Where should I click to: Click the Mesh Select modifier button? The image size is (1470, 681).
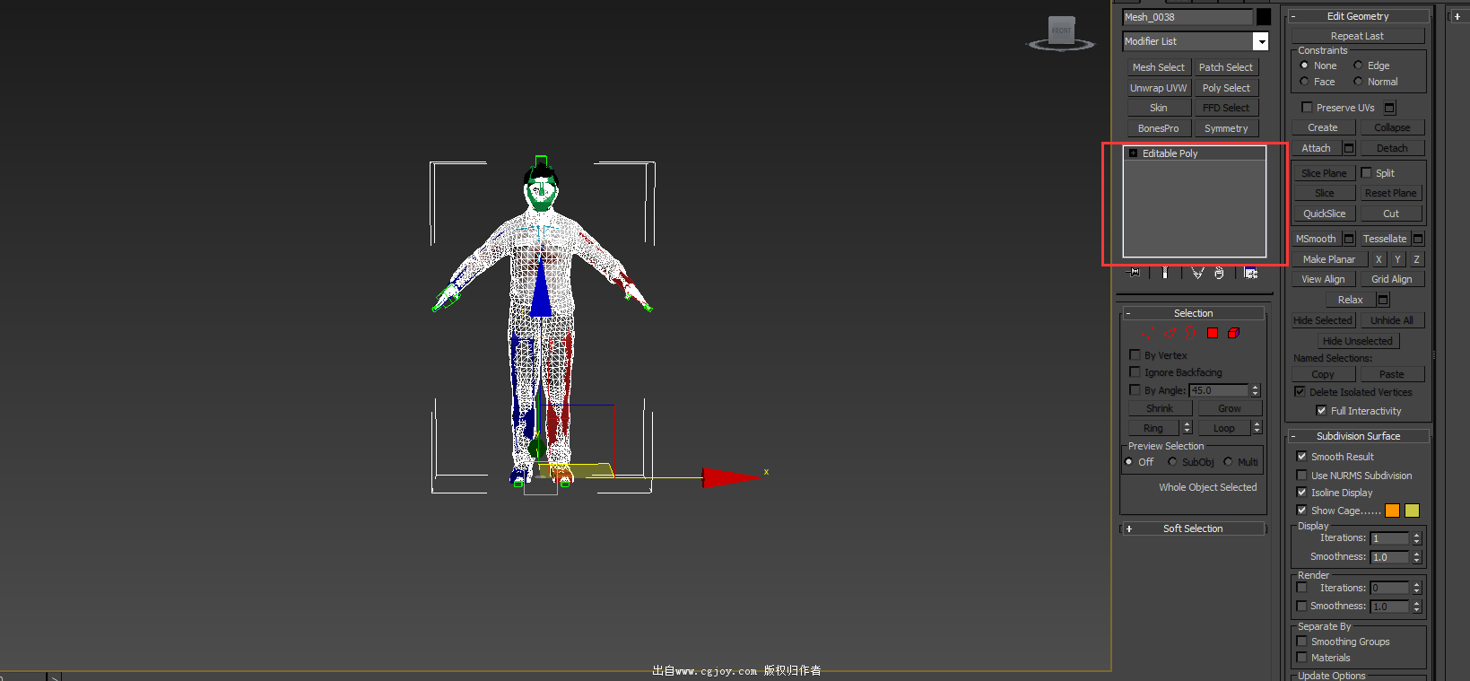coord(1158,67)
